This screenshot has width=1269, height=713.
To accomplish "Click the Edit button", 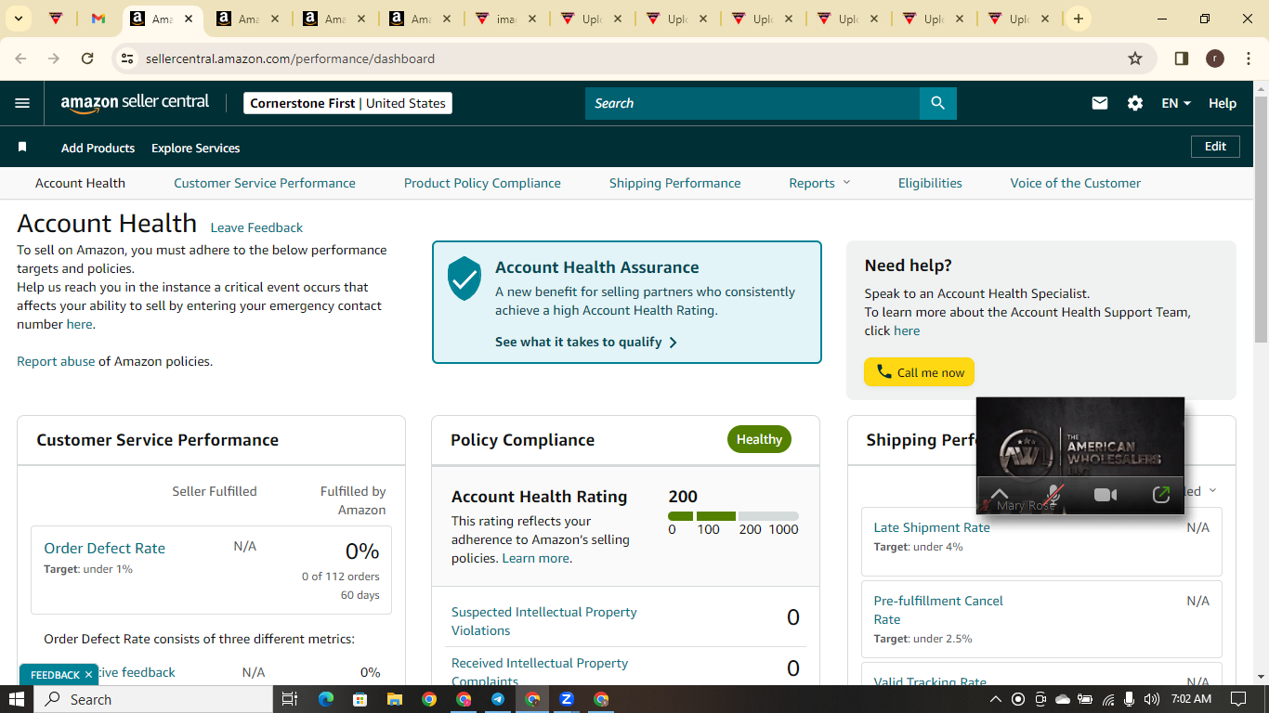I will tap(1215, 147).
